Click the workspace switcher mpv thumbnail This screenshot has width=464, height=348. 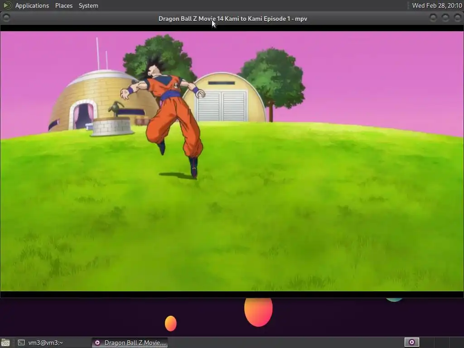(411, 343)
